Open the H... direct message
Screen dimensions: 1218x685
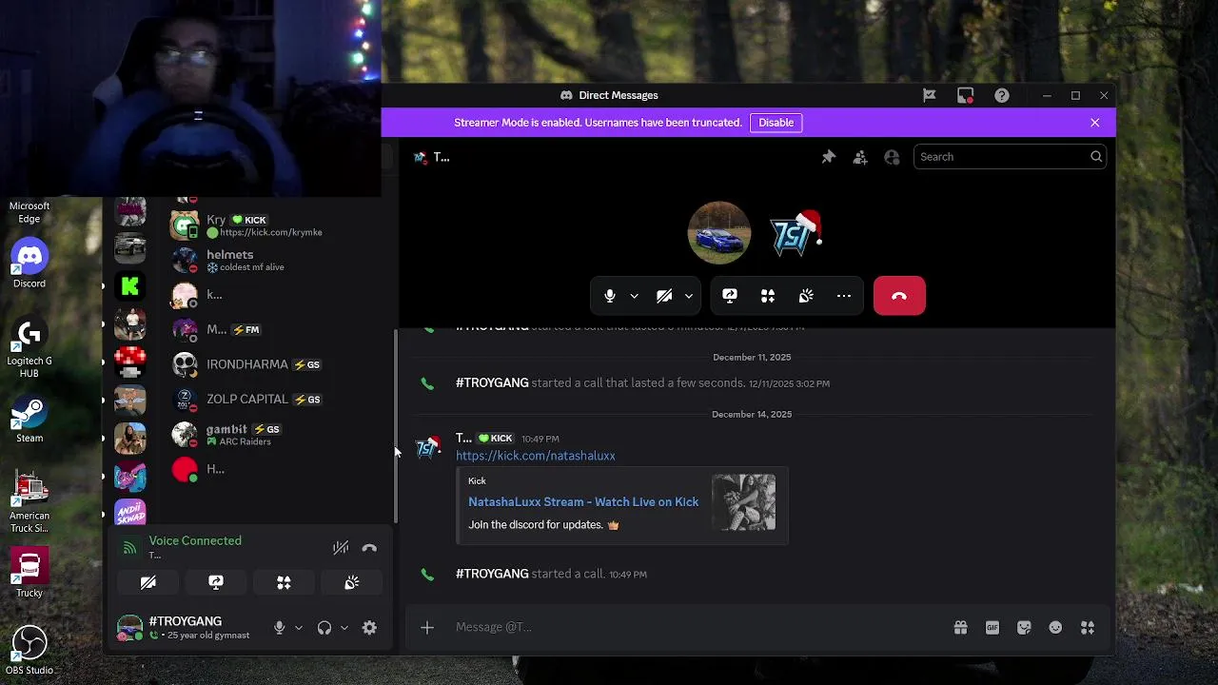(276, 469)
